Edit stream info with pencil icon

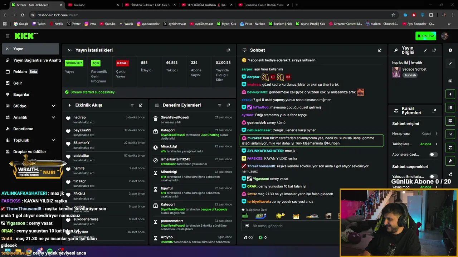(425, 50)
